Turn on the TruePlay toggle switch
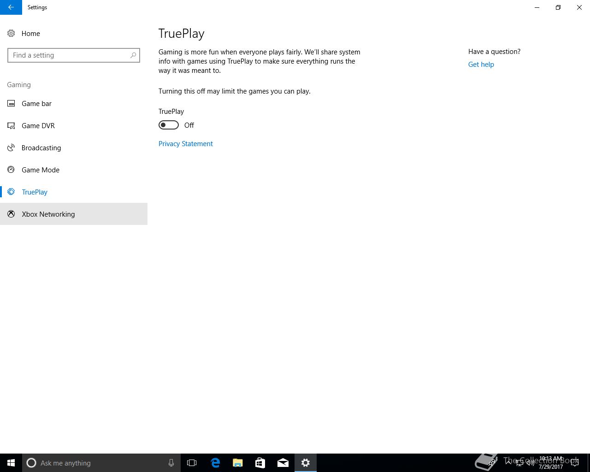The image size is (590, 472). 169,125
